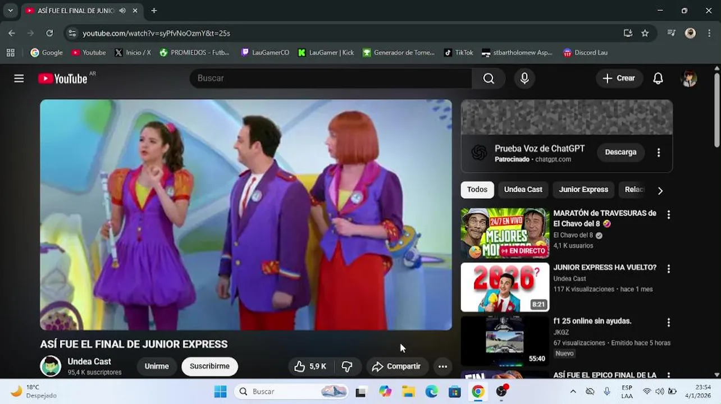Open the Youtube bookmark
The image size is (721, 404).
tap(89, 53)
